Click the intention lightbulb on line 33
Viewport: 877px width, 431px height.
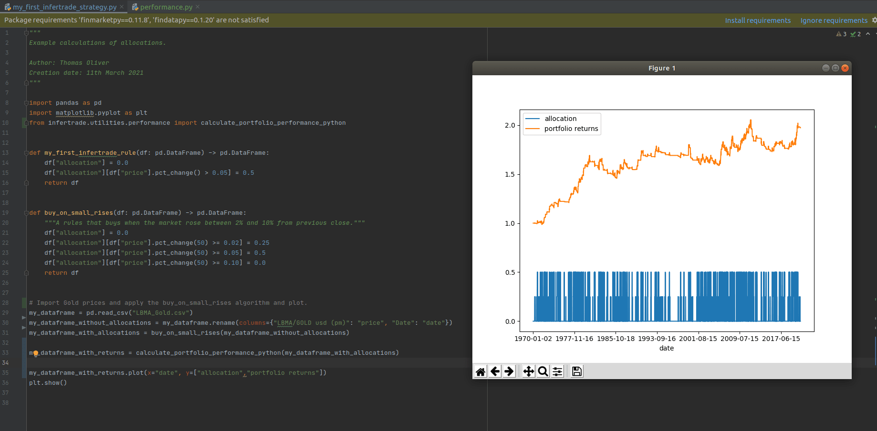point(36,353)
